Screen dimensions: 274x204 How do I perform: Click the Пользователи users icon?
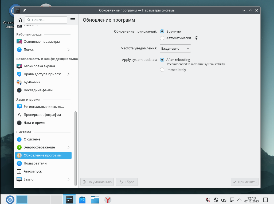19,163
